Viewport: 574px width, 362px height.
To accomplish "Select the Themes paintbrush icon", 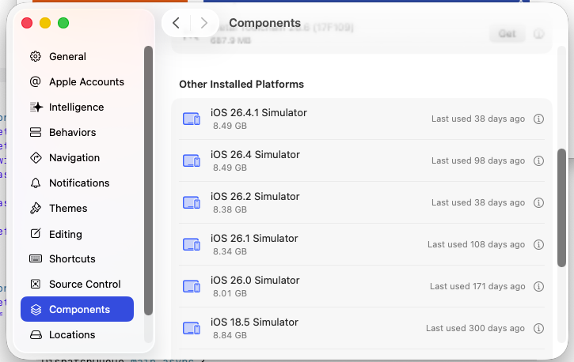I will (x=36, y=208).
